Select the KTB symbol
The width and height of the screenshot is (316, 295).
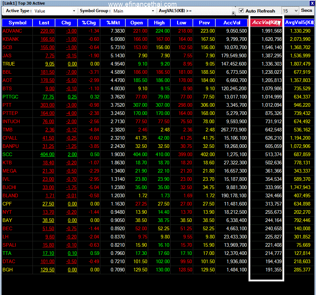coord(7,163)
